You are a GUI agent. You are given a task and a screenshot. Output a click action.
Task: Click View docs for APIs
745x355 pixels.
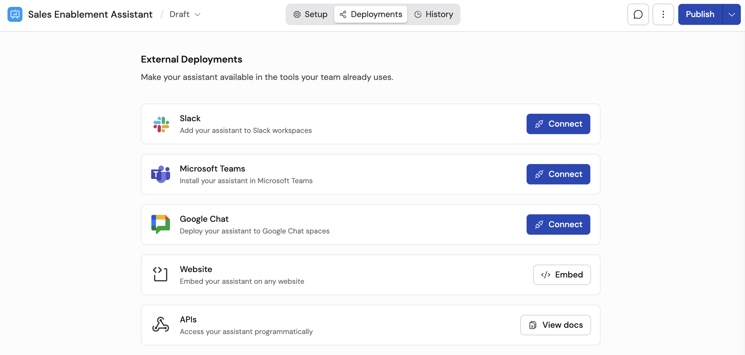(x=555, y=325)
